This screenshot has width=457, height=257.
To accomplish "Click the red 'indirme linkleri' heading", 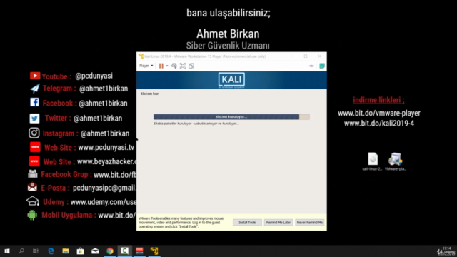I will click(378, 100).
